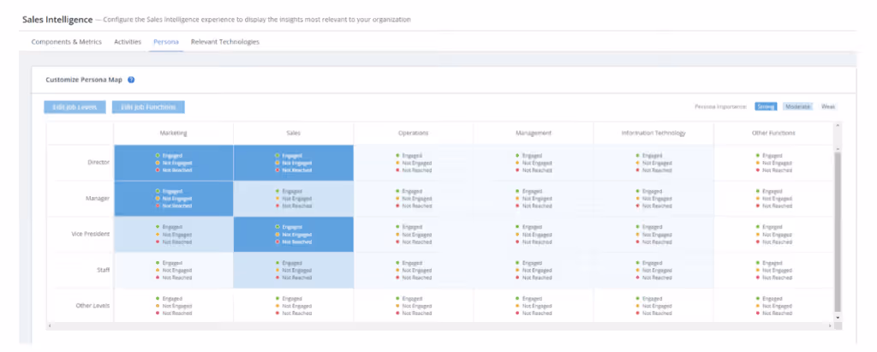Click Engaged dot in Staff Sales cell
The width and height of the screenshot is (877, 352).
(277, 263)
